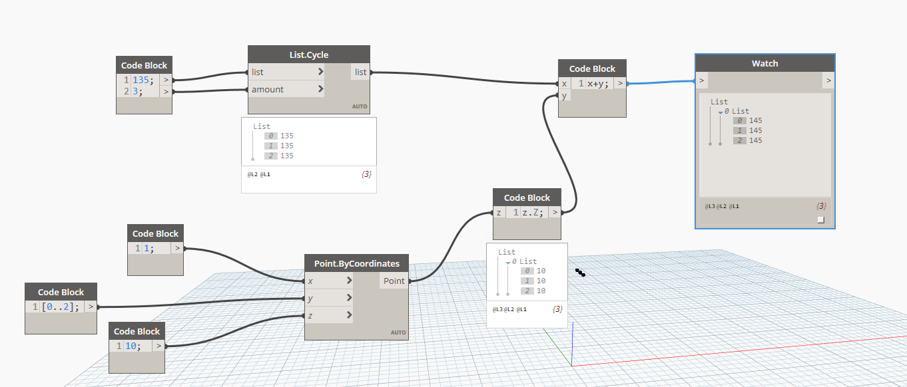The width and height of the screenshot is (907, 387).
Task: Click the output arrow of the x+y Code Block
Action: [x=620, y=84]
